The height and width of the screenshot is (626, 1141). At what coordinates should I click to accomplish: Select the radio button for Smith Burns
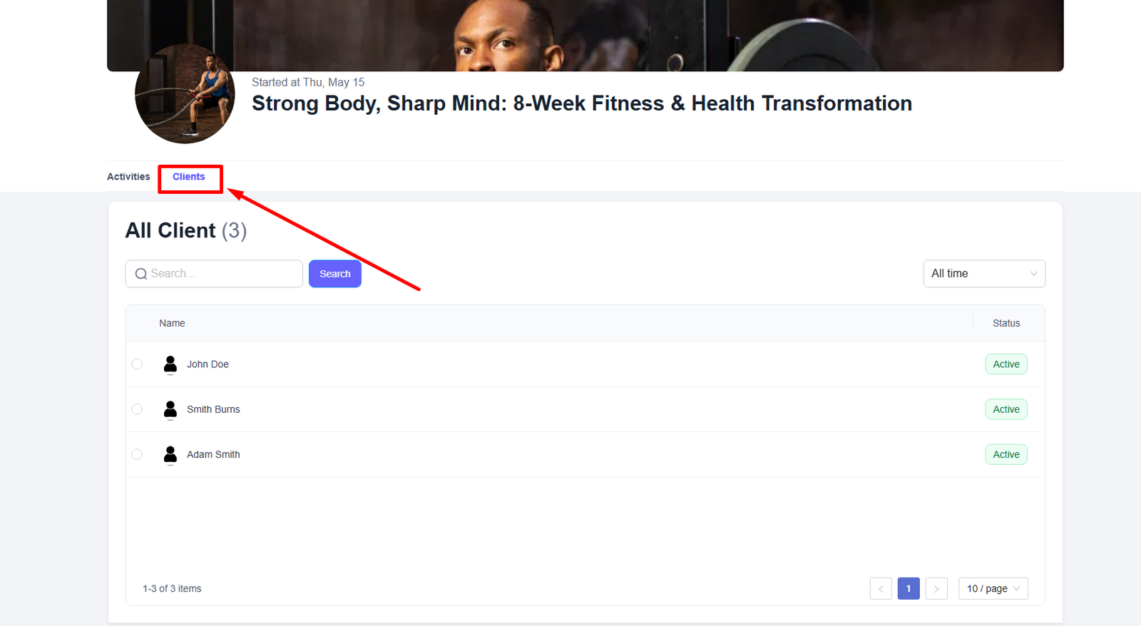point(137,409)
